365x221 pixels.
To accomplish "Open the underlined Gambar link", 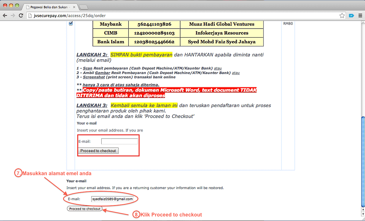I will [x=102, y=73].
